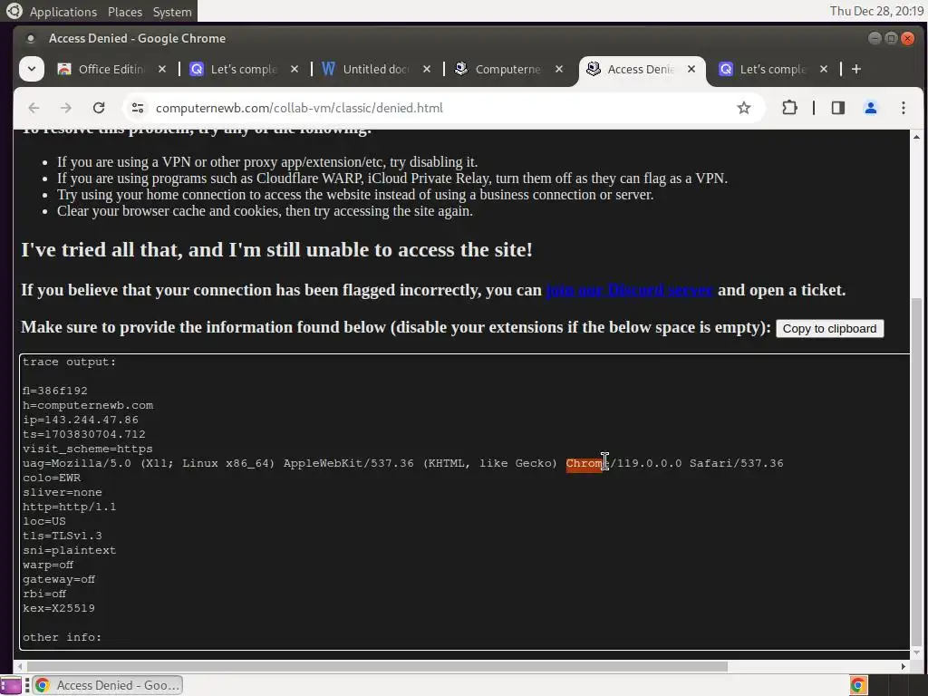Viewport: 928px width, 696px height.
Task: Click Copy to clipboard button
Action: [829, 328]
